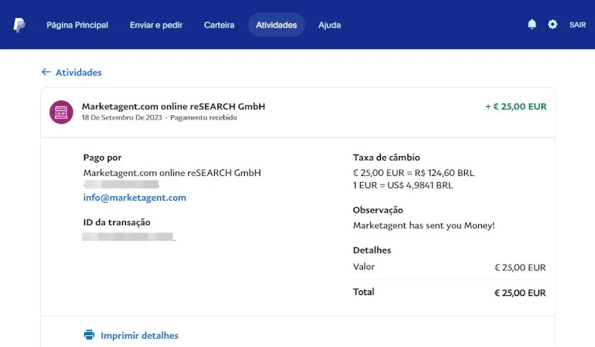
Task: Click € 25,00 EUR = R$ 124,60 BRL
Action: coord(414,173)
